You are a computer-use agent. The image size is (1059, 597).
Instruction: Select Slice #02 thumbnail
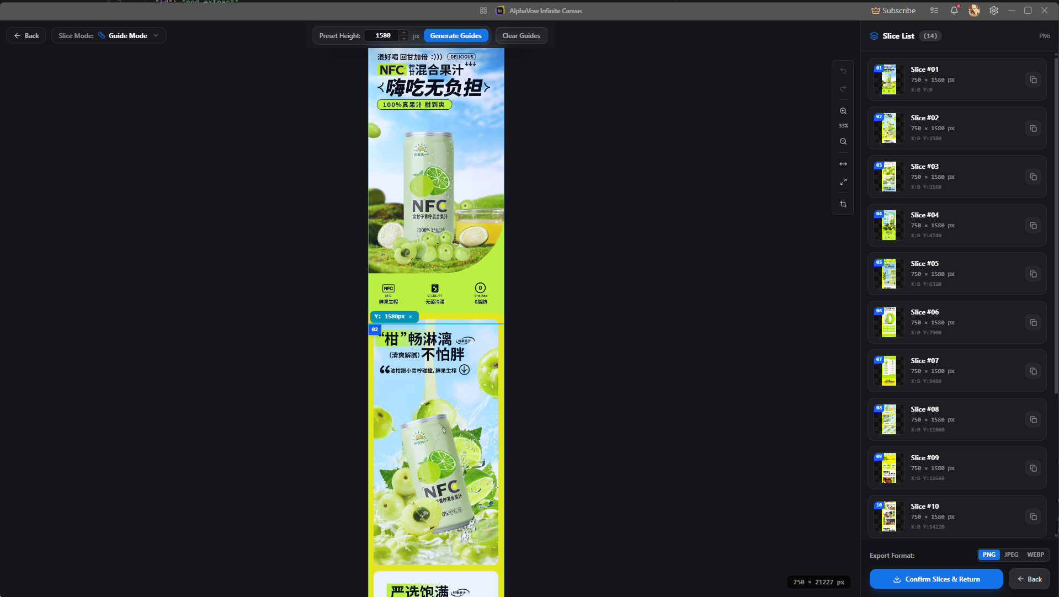coord(888,128)
